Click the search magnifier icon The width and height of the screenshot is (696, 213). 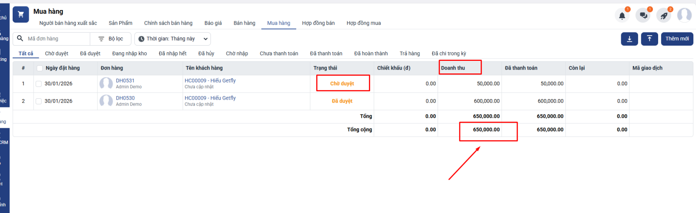pos(20,39)
